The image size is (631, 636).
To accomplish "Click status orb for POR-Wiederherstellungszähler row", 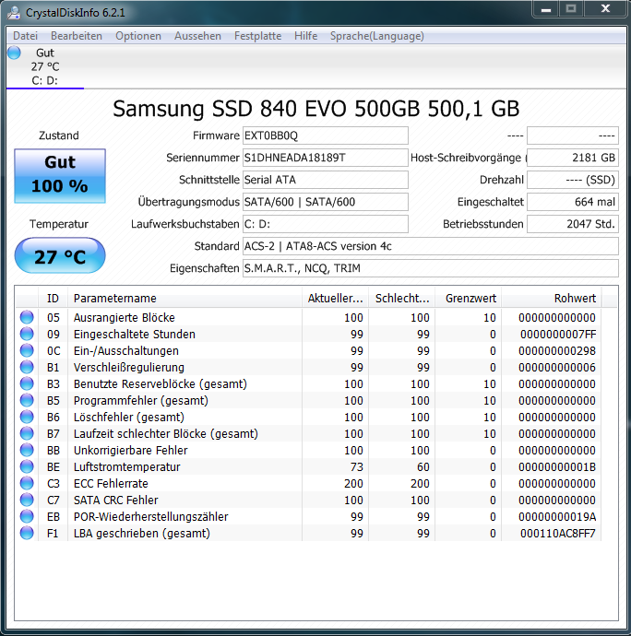I will [x=27, y=517].
